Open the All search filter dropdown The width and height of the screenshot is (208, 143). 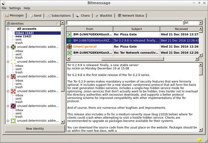point(193,23)
